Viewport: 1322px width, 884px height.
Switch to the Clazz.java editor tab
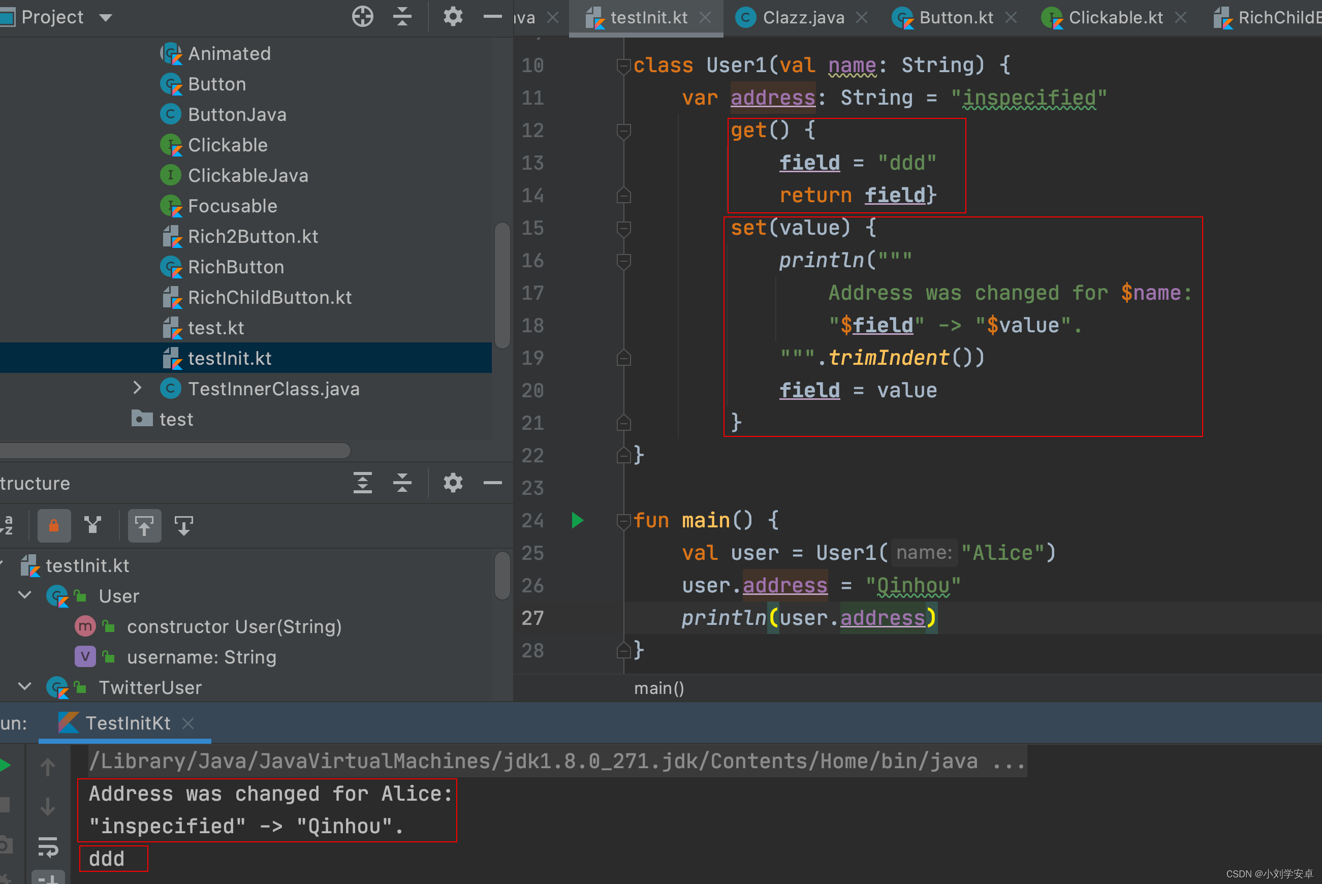coord(803,17)
